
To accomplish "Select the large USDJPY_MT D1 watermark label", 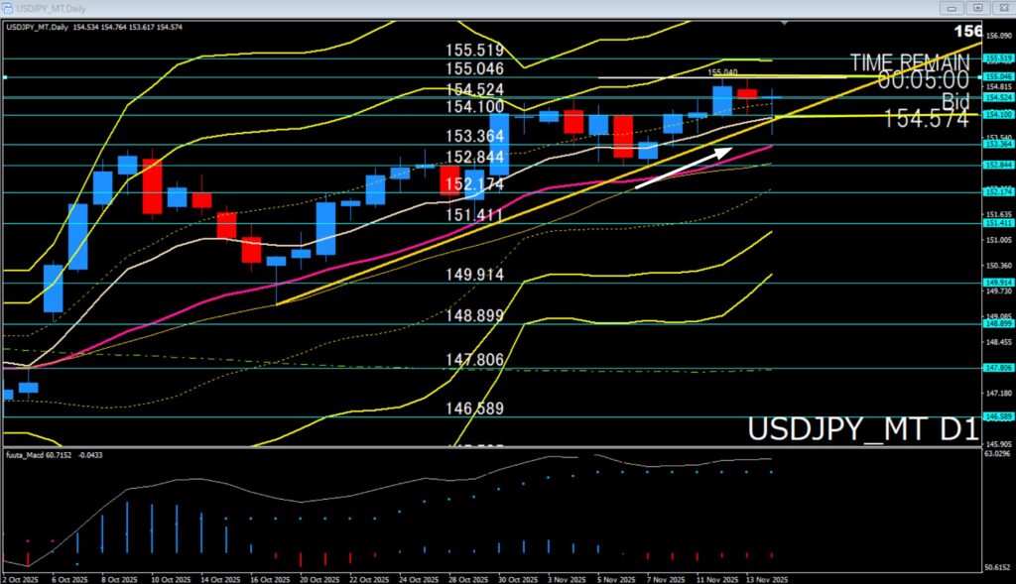I will (x=862, y=431).
